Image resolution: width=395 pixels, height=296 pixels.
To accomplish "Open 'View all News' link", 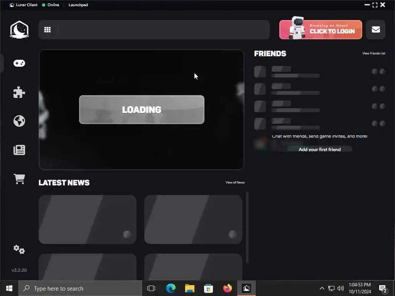I will click(x=235, y=182).
